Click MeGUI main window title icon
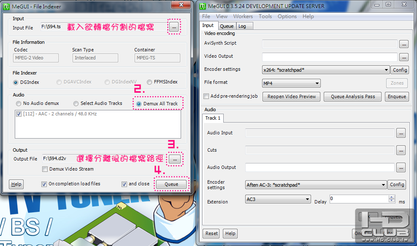 [203, 6]
